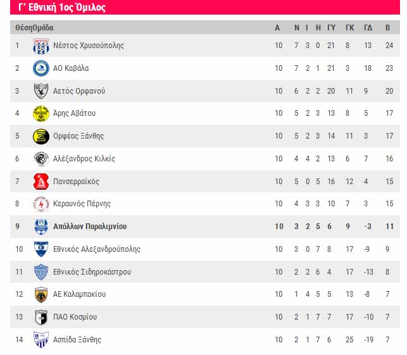Click the Εθνικός Σιδηροκάστρου striped crest
This screenshot has width=407, height=355.
click(x=41, y=271)
